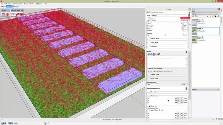Image resolution: width=223 pixels, height=125 pixels.
Task: Toggle the Scale (%) checkbox
Action: pos(149,106)
